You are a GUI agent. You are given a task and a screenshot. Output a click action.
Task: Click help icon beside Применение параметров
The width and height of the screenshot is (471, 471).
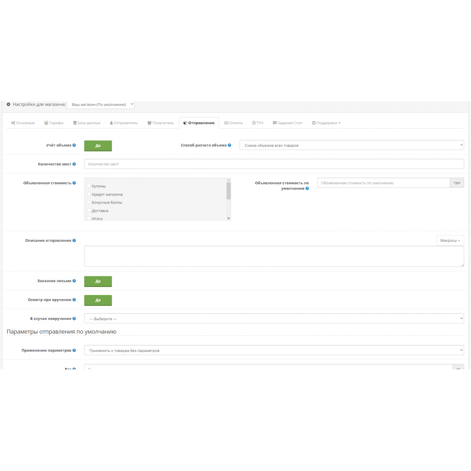(x=74, y=351)
